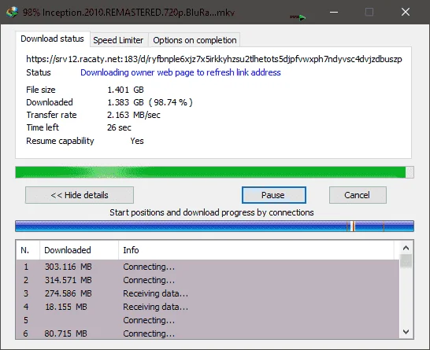Click the file size value 1.401 GB
The width and height of the screenshot is (430, 350).
click(125, 90)
